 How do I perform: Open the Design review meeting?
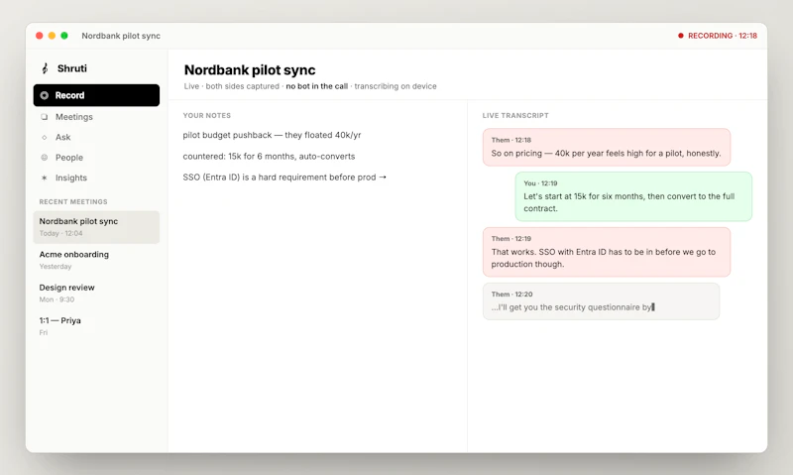[96, 293]
